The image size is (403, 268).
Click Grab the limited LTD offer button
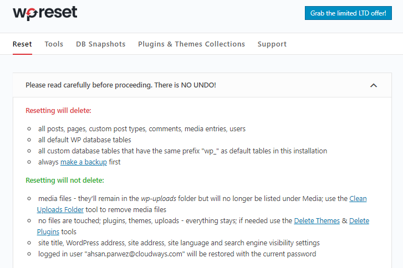(x=348, y=13)
